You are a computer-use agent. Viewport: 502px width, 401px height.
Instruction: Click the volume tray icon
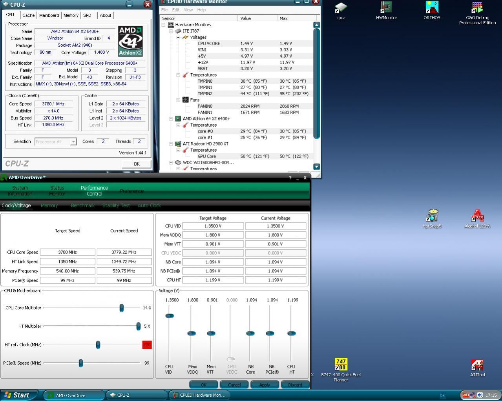480,395
